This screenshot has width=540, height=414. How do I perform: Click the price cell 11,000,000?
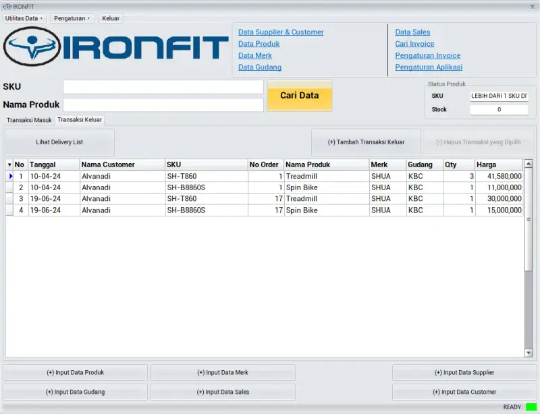(499, 187)
